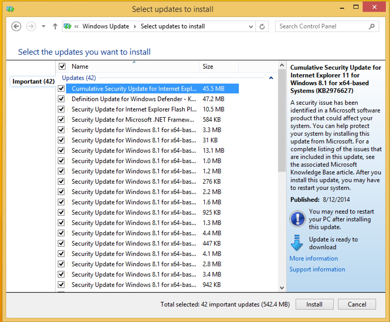This screenshot has height=322, width=390.
Task: Toggle the select-all checkbox beside Name
Action: [62, 66]
